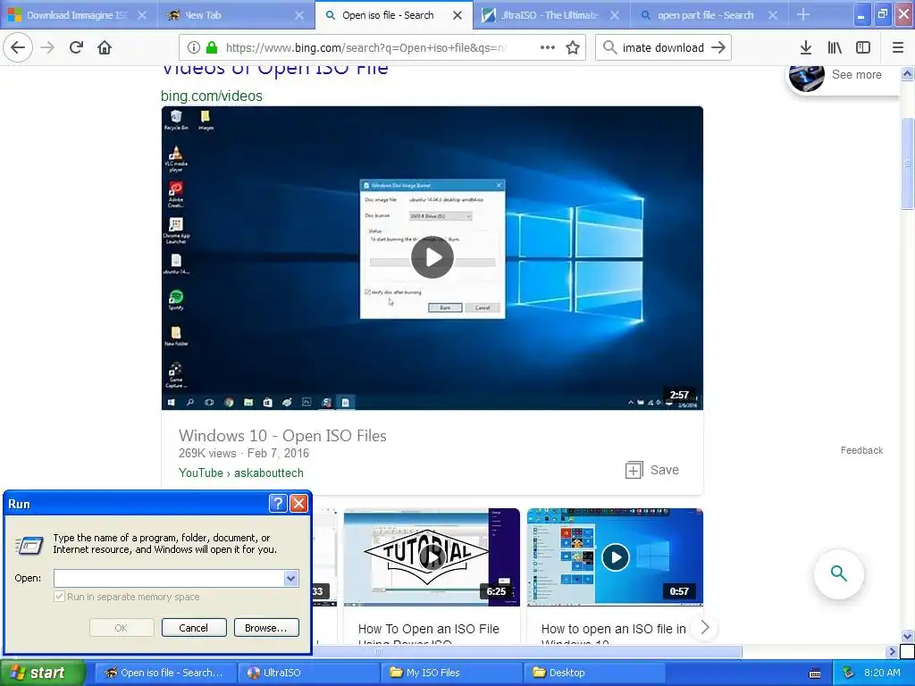
Task: Play the Tutorial 6:25 video thumbnail
Action: tap(432, 557)
